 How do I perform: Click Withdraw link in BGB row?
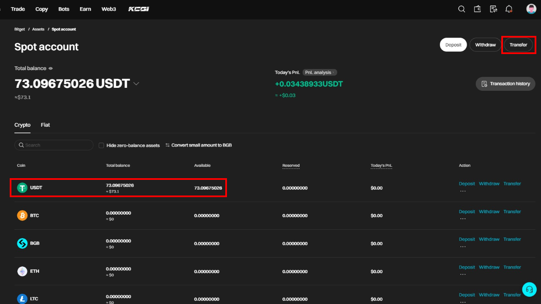489,239
